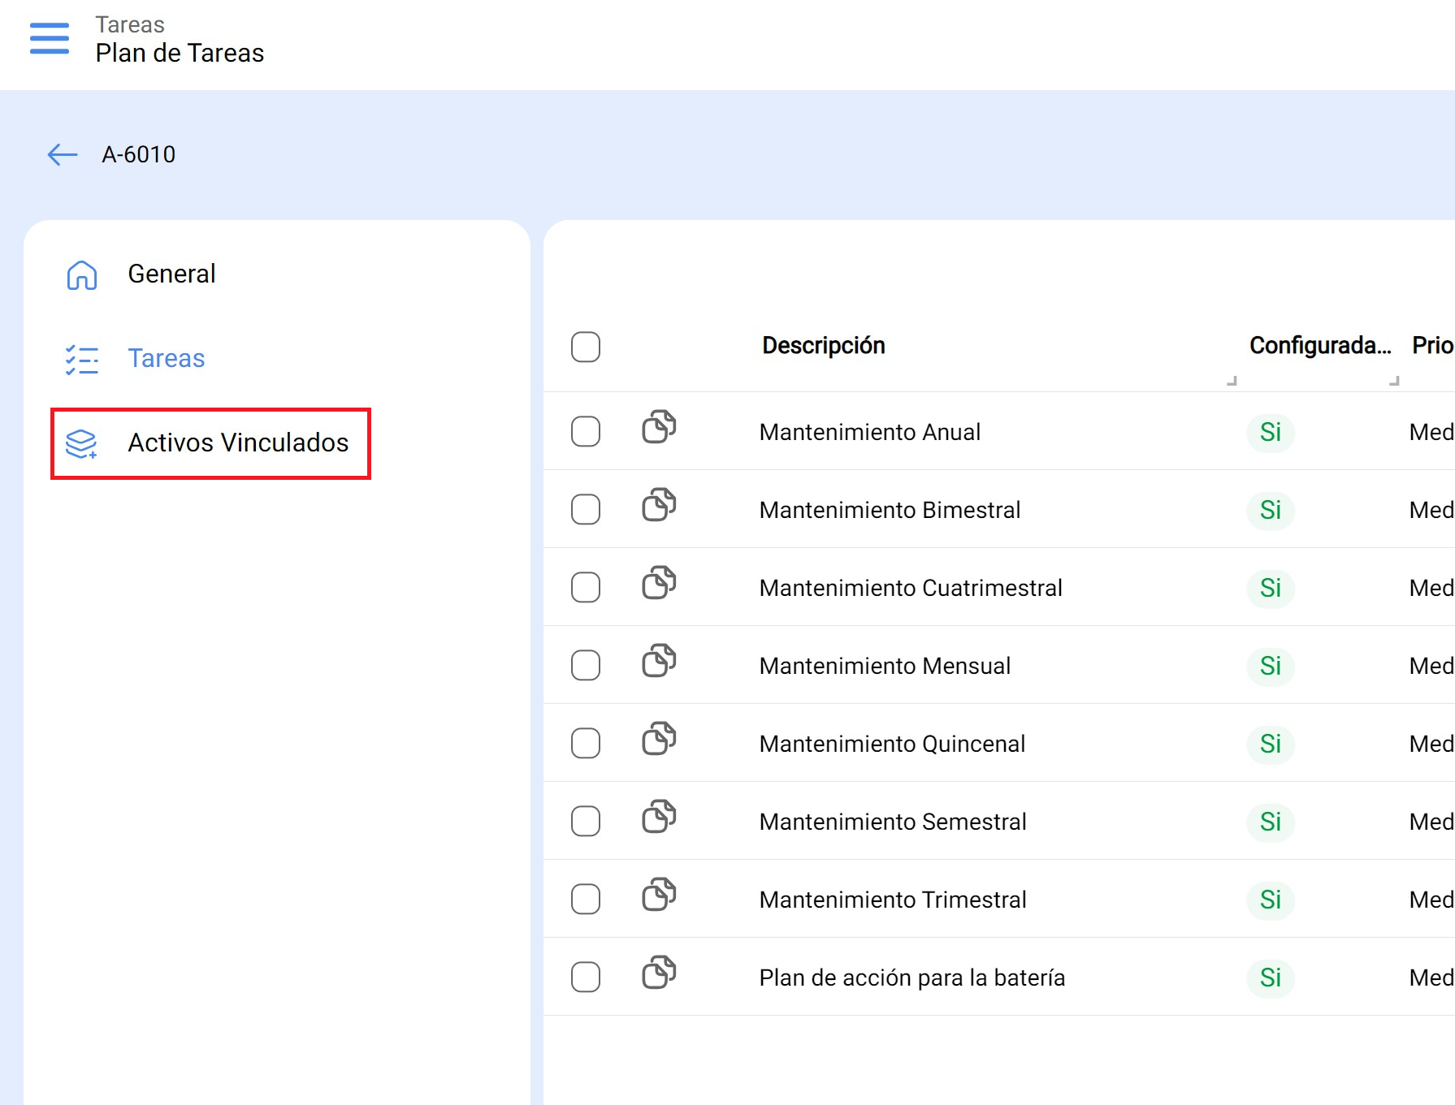1455x1105 pixels.
Task: Duplicate the Mantenimiento Bimestral task
Action: click(x=659, y=505)
